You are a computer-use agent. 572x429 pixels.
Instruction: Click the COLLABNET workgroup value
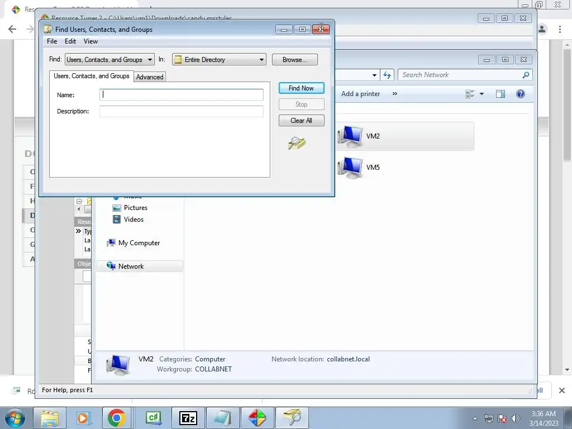[x=213, y=369]
